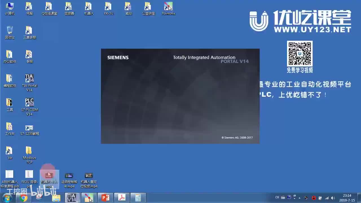Screen dimensions: 361x203
Task: Switch to Pointofix taskbar button
Action: coord(89,198)
